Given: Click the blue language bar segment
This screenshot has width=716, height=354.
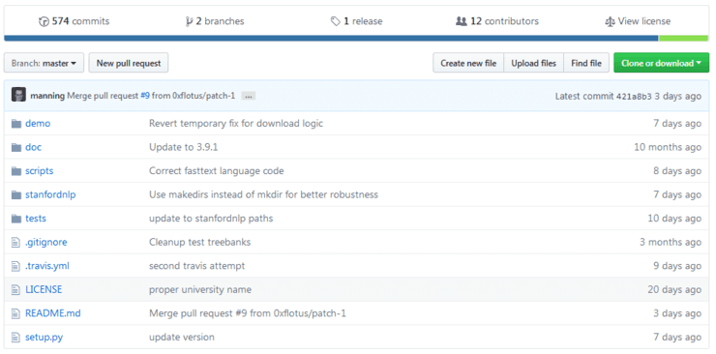Looking at the screenshot, I should [x=331, y=39].
